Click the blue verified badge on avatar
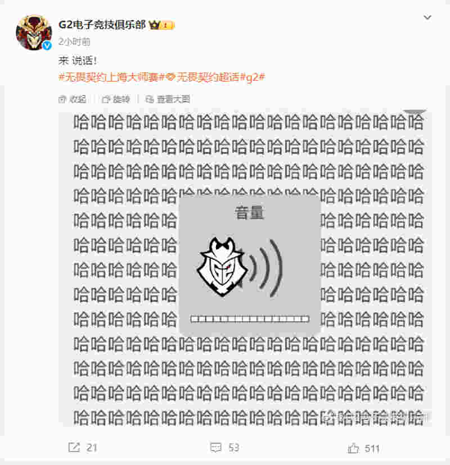Screen dimensions: 450x465 pyautogui.click(x=47, y=45)
